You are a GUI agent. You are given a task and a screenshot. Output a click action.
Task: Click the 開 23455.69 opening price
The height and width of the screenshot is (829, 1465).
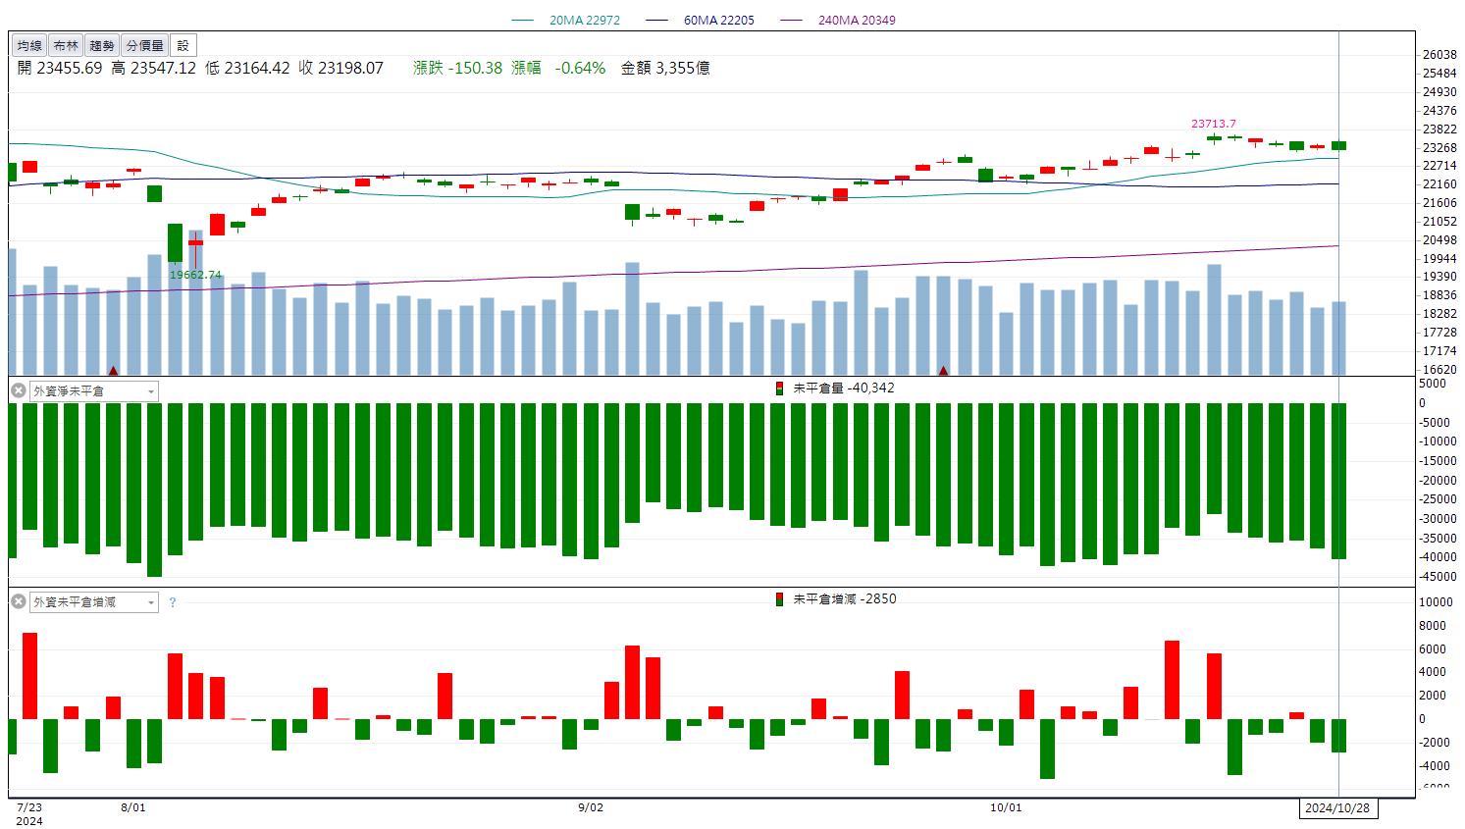tap(60, 68)
